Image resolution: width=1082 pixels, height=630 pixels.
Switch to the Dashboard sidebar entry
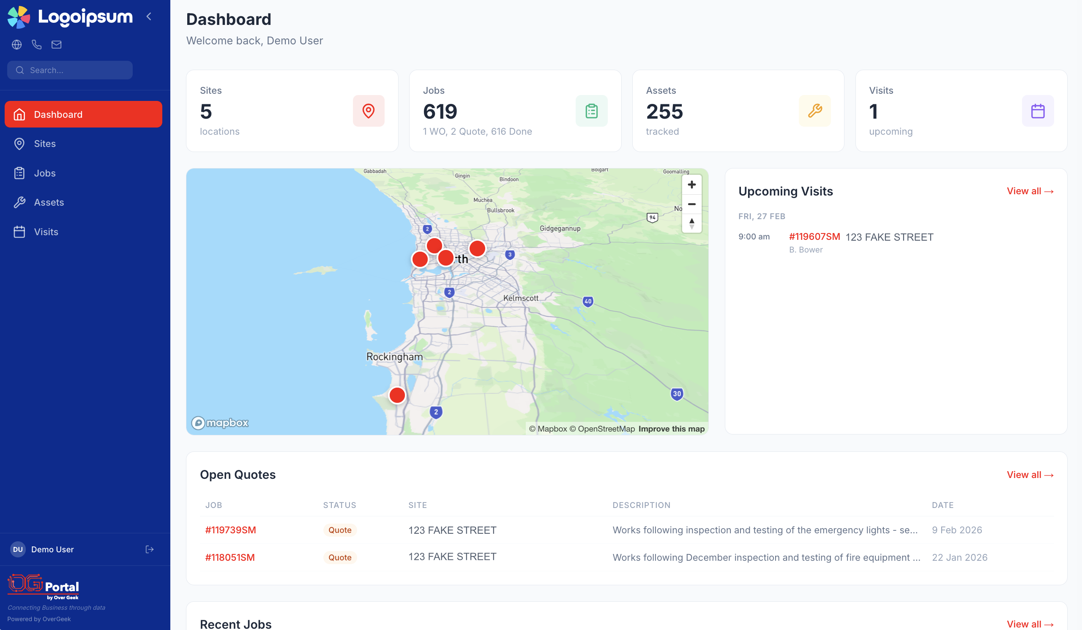(58, 114)
